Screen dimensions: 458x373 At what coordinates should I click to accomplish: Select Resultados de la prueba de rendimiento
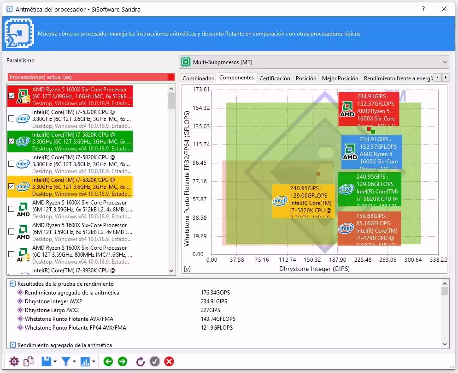point(65,284)
